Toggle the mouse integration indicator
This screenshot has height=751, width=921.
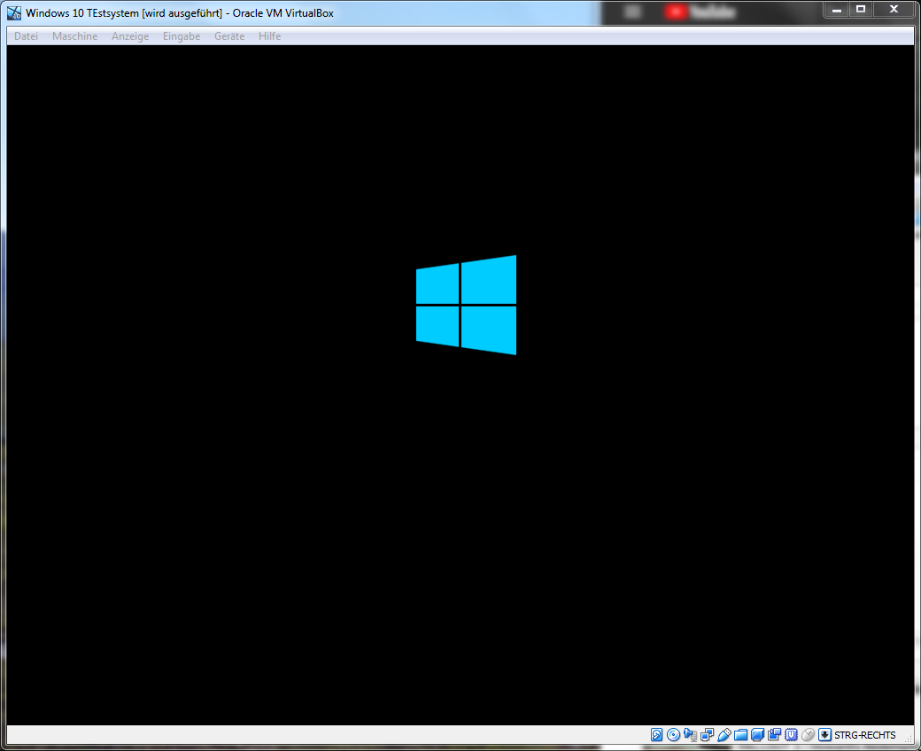click(x=808, y=735)
